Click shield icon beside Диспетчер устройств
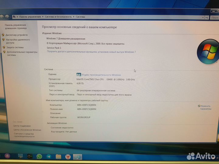This screenshot has height=164, width=219. (x=3, y=35)
